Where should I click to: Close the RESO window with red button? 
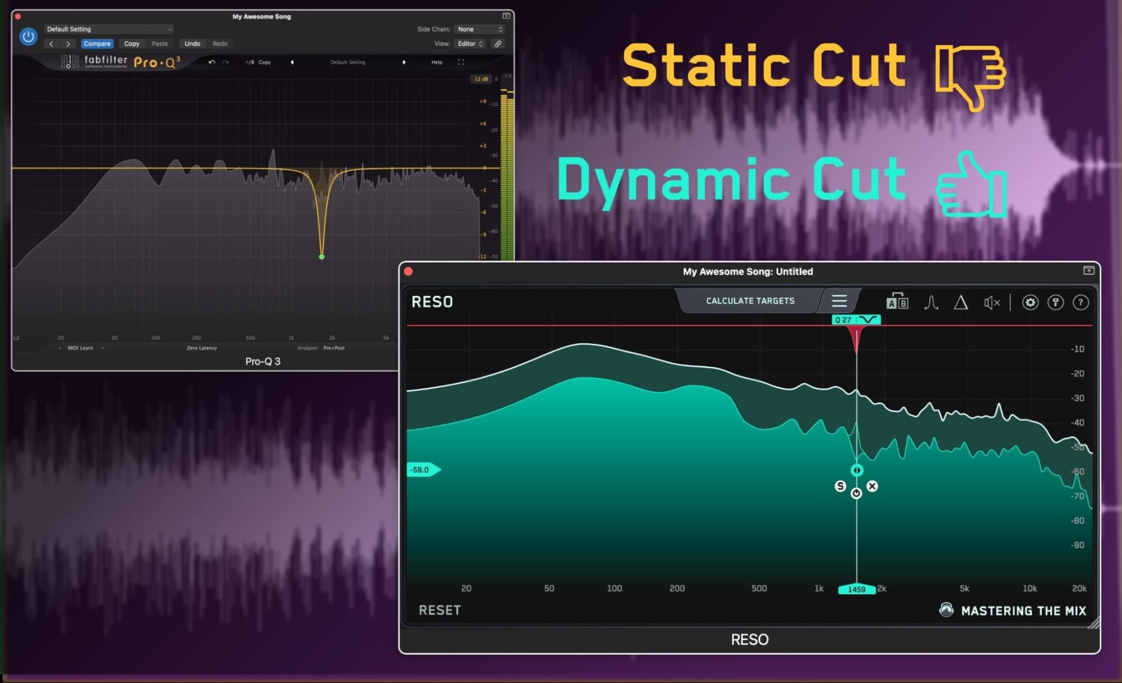pyautogui.click(x=409, y=272)
